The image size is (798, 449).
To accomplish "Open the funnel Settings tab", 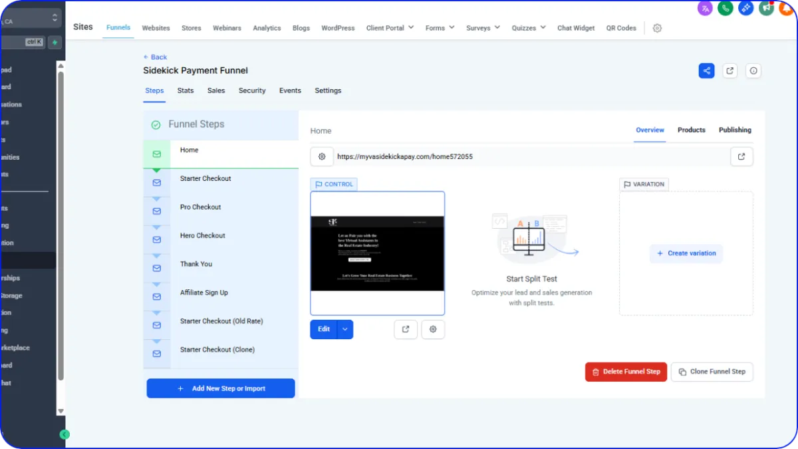I will [x=328, y=90].
